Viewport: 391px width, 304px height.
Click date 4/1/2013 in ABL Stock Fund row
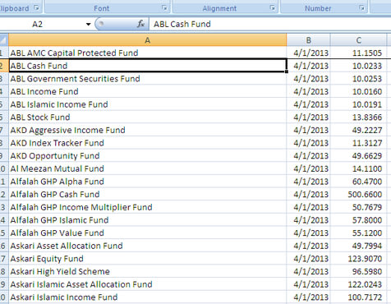tap(309, 117)
